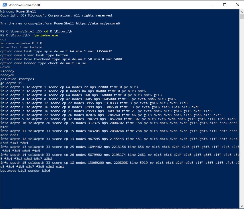Click the 'info depth 11 seldepth 33' line
This screenshot has height=209, width=244.
pyautogui.click(x=119, y=133)
